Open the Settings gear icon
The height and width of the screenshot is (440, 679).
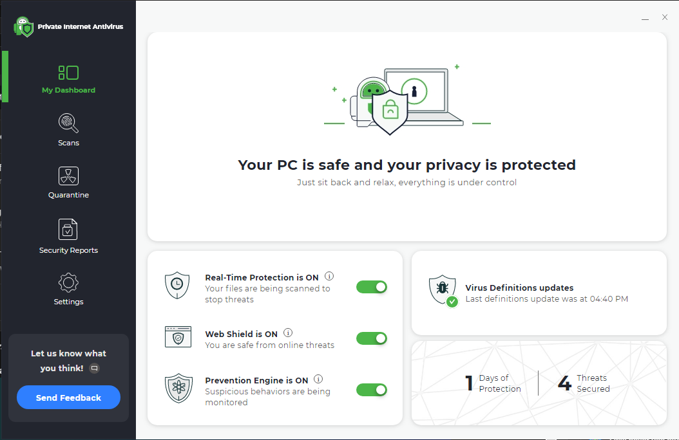tap(68, 283)
